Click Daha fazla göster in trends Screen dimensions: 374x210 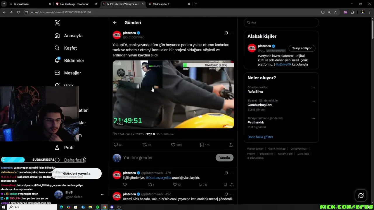(x=260, y=137)
